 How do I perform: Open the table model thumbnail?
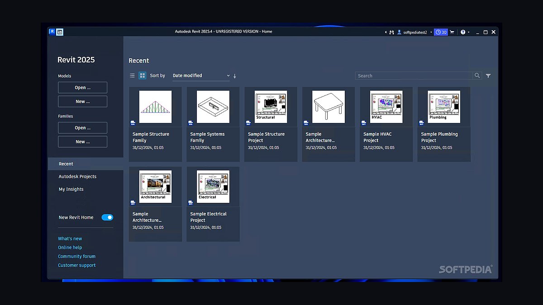(329, 107)
